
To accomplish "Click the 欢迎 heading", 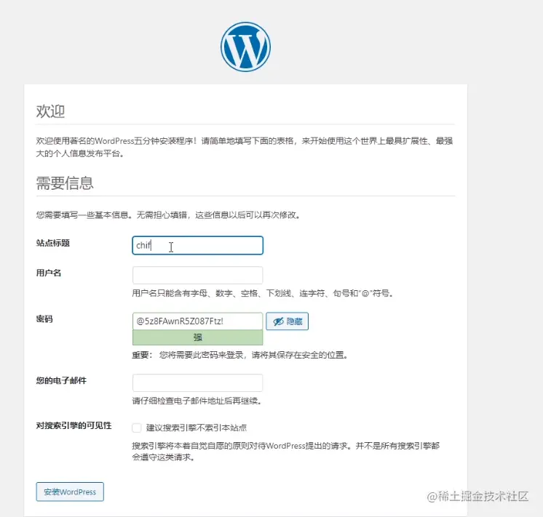I will tap(50, 111).
